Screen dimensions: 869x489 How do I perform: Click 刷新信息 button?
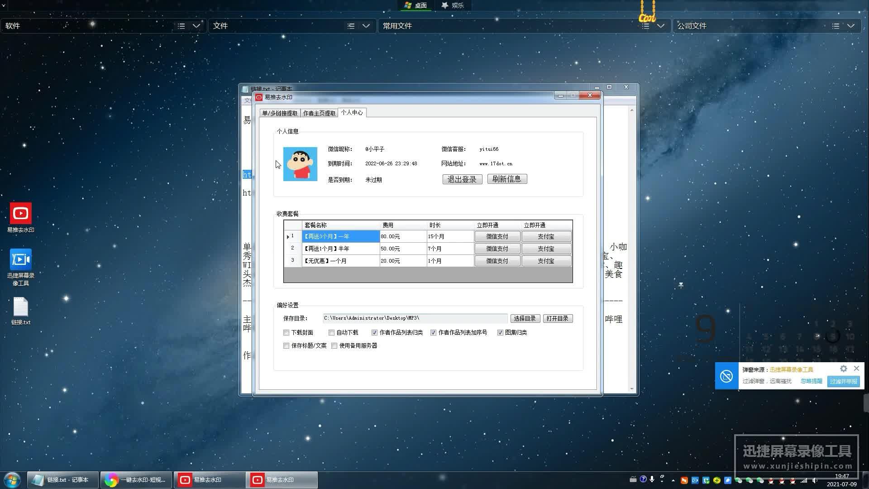507,179
